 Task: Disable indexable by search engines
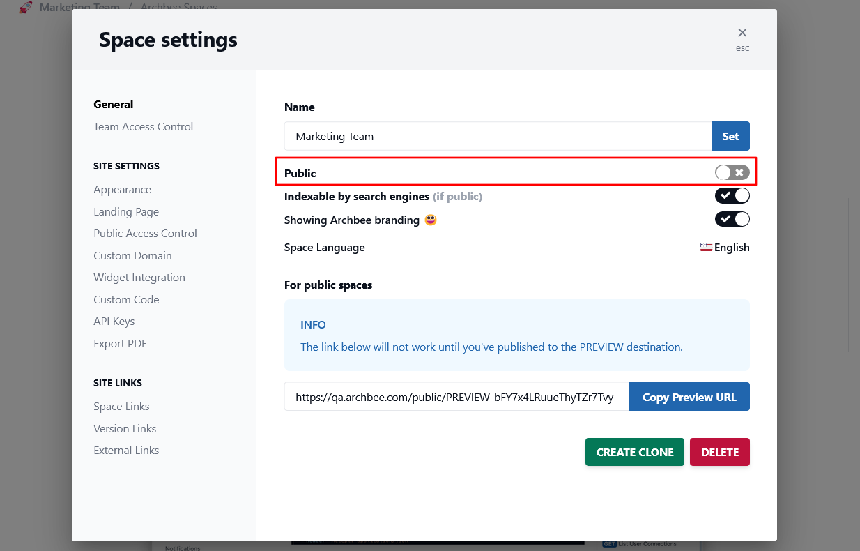click(x=732, y=195)
